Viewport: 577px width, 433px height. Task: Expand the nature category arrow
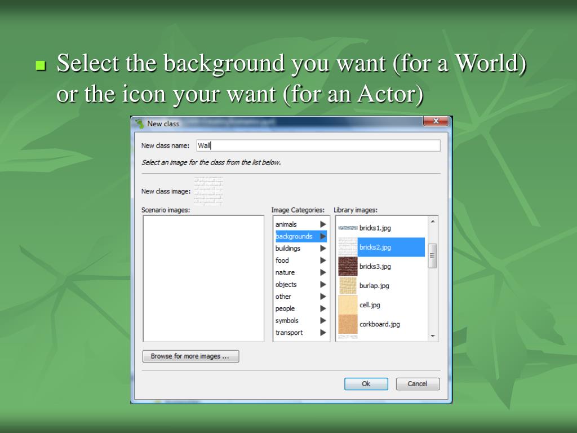[x=323, y=272]
